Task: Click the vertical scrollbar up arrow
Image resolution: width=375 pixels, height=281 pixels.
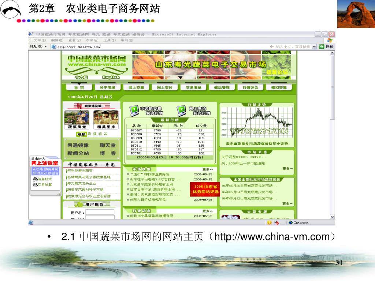Action: pos(332,53)
